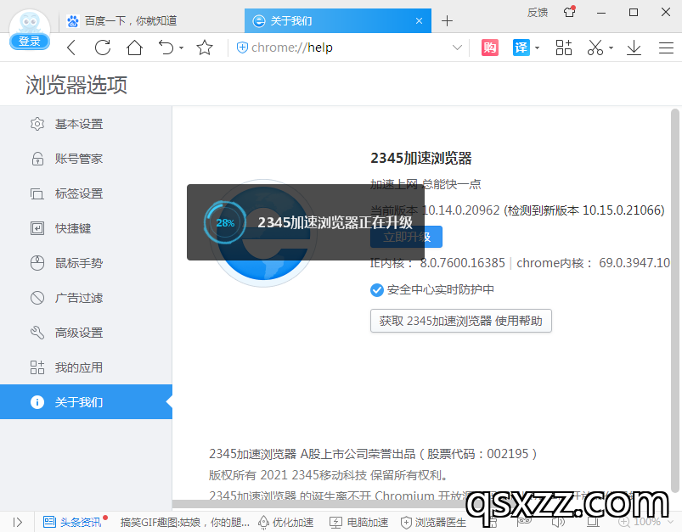Screen dimensions: 682x532
Task: Close the 关于我们 tab
Action: click(x=419, y=20)
